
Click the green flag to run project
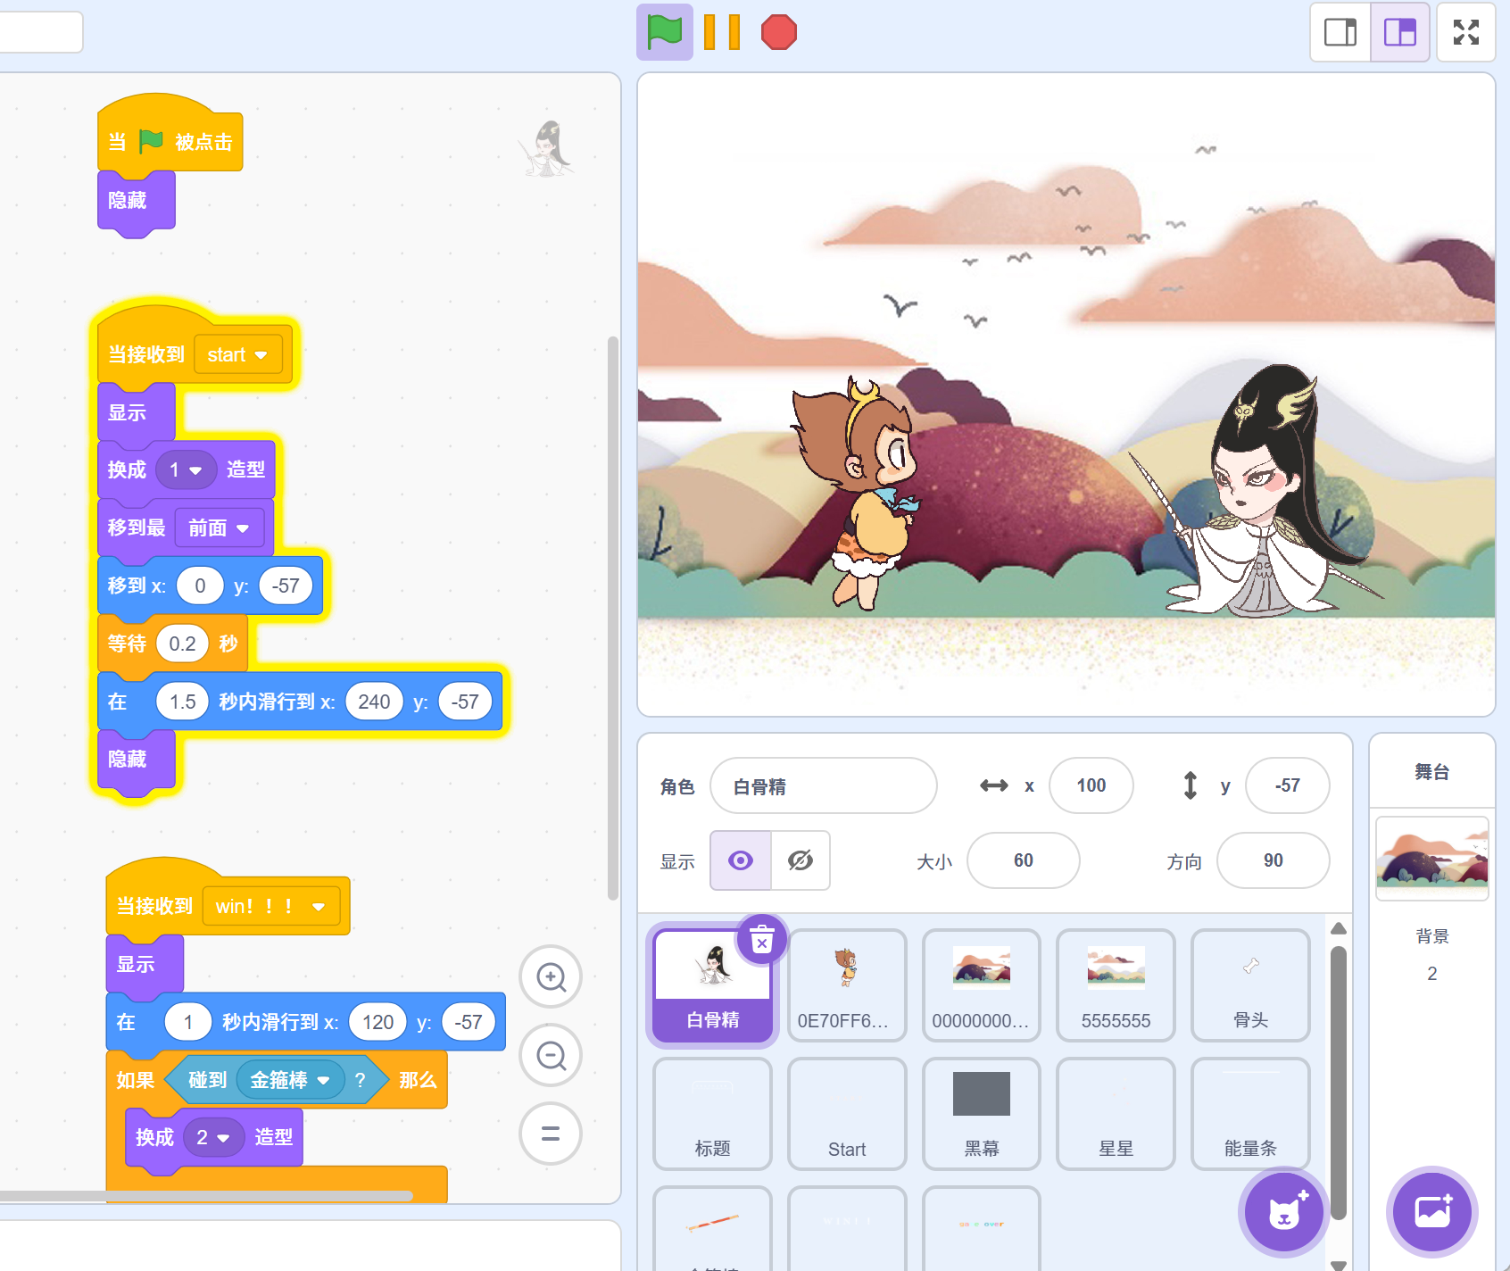(x=664, y=32)
